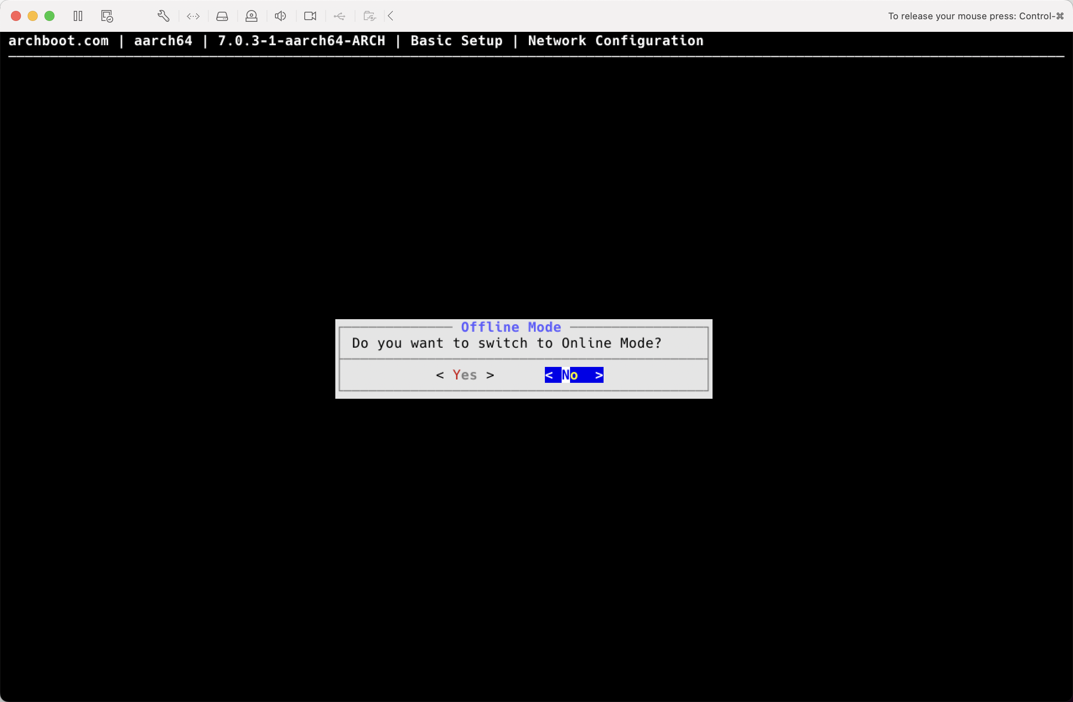Click the 'Offline Mode' dialog title
Screen dimensions: 1073x702
coord(511,327)
